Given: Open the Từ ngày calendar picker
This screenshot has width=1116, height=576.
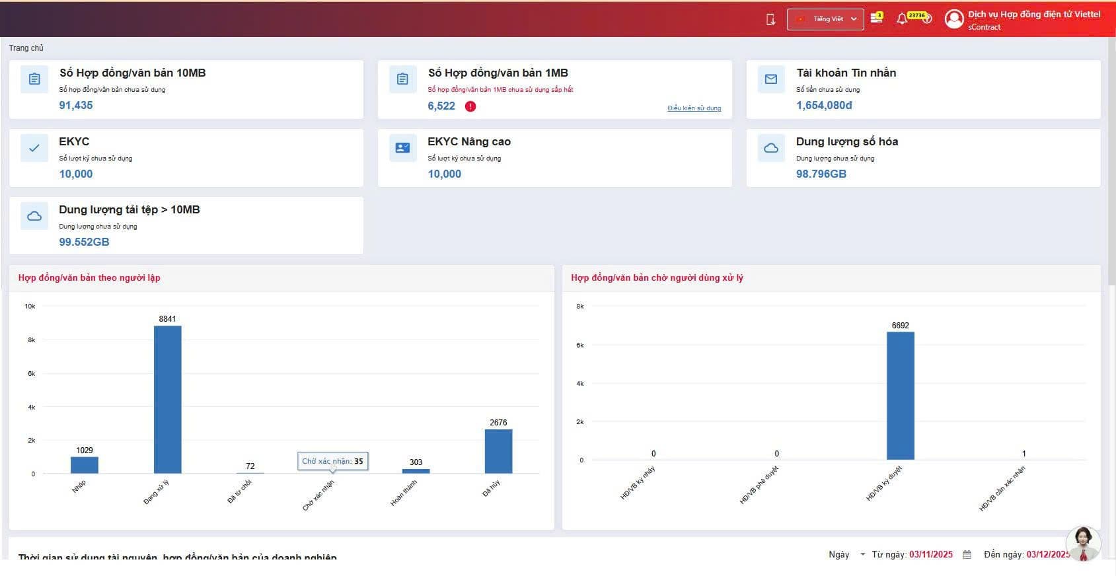Looking at the screenshot, I should coord(967,555).
